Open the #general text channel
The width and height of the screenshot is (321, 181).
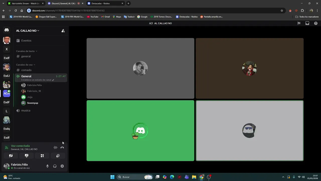tap(41, 56)
